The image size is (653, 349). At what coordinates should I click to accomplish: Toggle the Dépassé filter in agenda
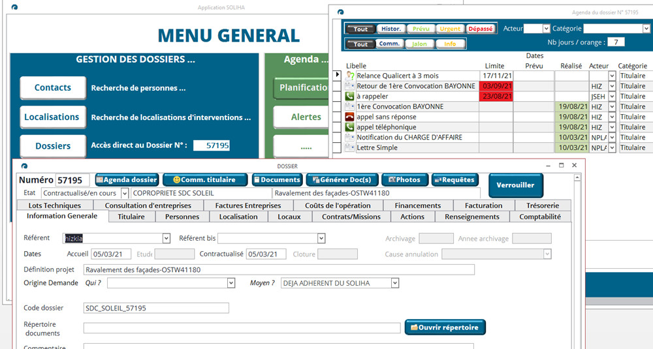tap(480, 29)
